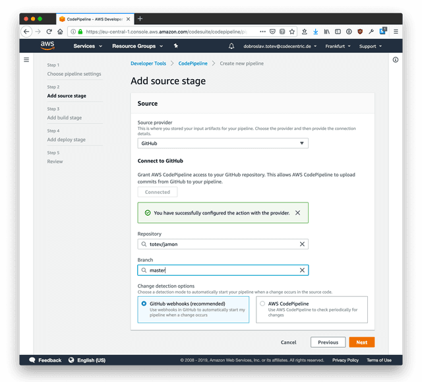
Task: Go back with the browser back arrow
Action: click(x=26, y=32)
